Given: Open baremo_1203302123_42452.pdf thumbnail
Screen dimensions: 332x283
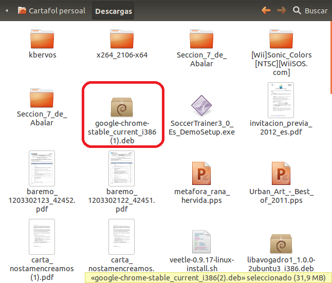Looking at the screenshot, I should [43, 168].
